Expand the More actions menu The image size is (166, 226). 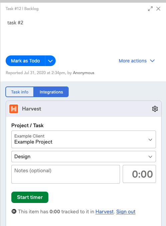pos(137,61)
